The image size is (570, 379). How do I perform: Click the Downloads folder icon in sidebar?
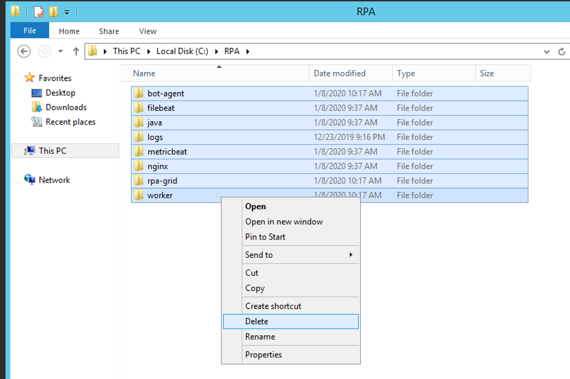coord(37,107)
